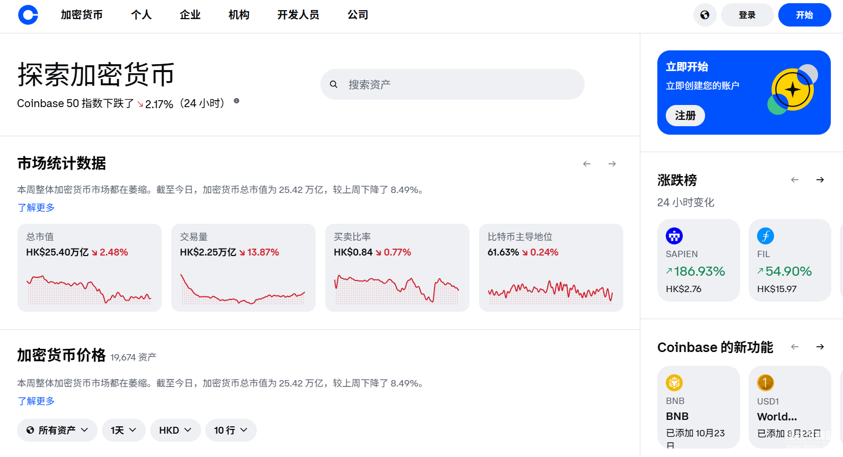The width and height of the screenshot is (843, 457).
Task: Expand the 所有资产 filter dropdown
Action: coord(57,430)
